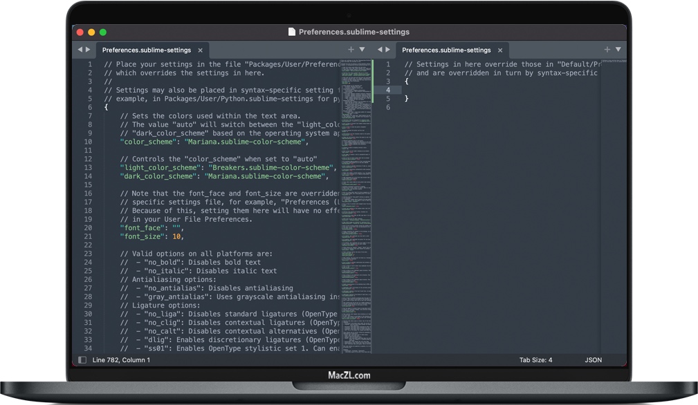Add new tab in right pane

(607, 50)
